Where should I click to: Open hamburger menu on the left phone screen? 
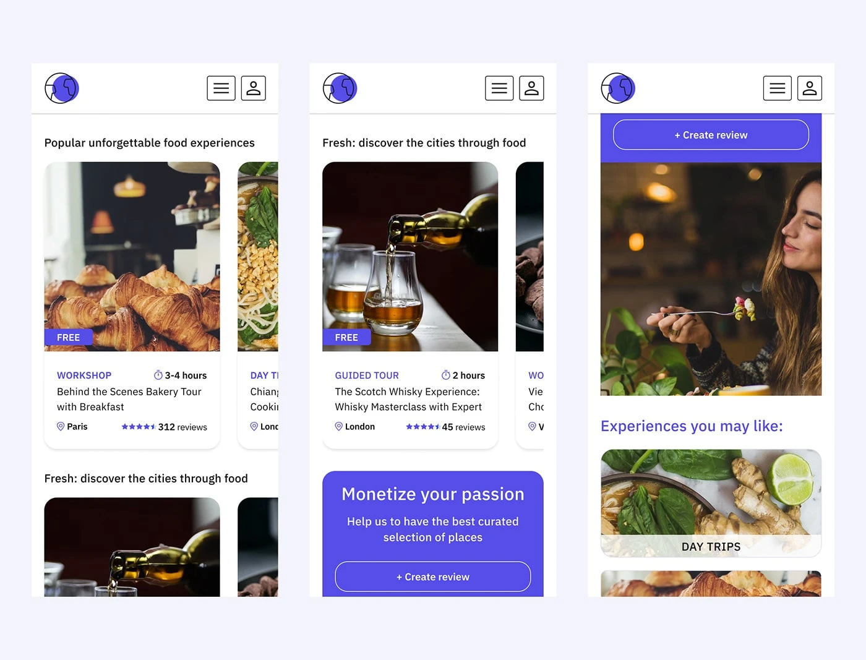pos(221,88)
